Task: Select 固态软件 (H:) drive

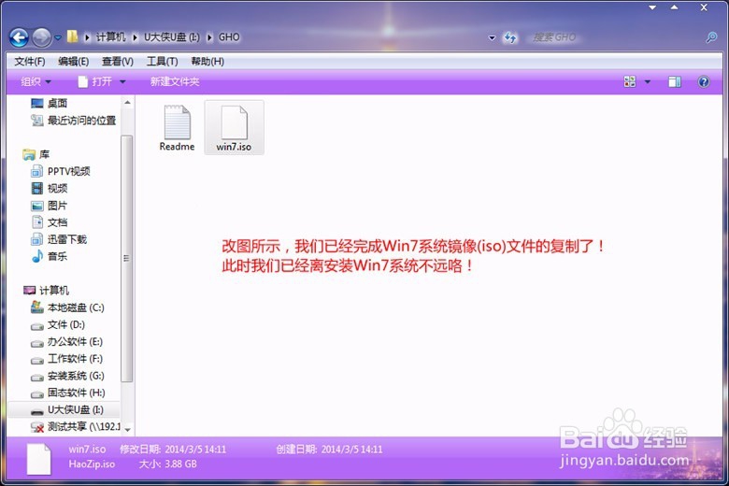Action: click(x=68, y=393)
